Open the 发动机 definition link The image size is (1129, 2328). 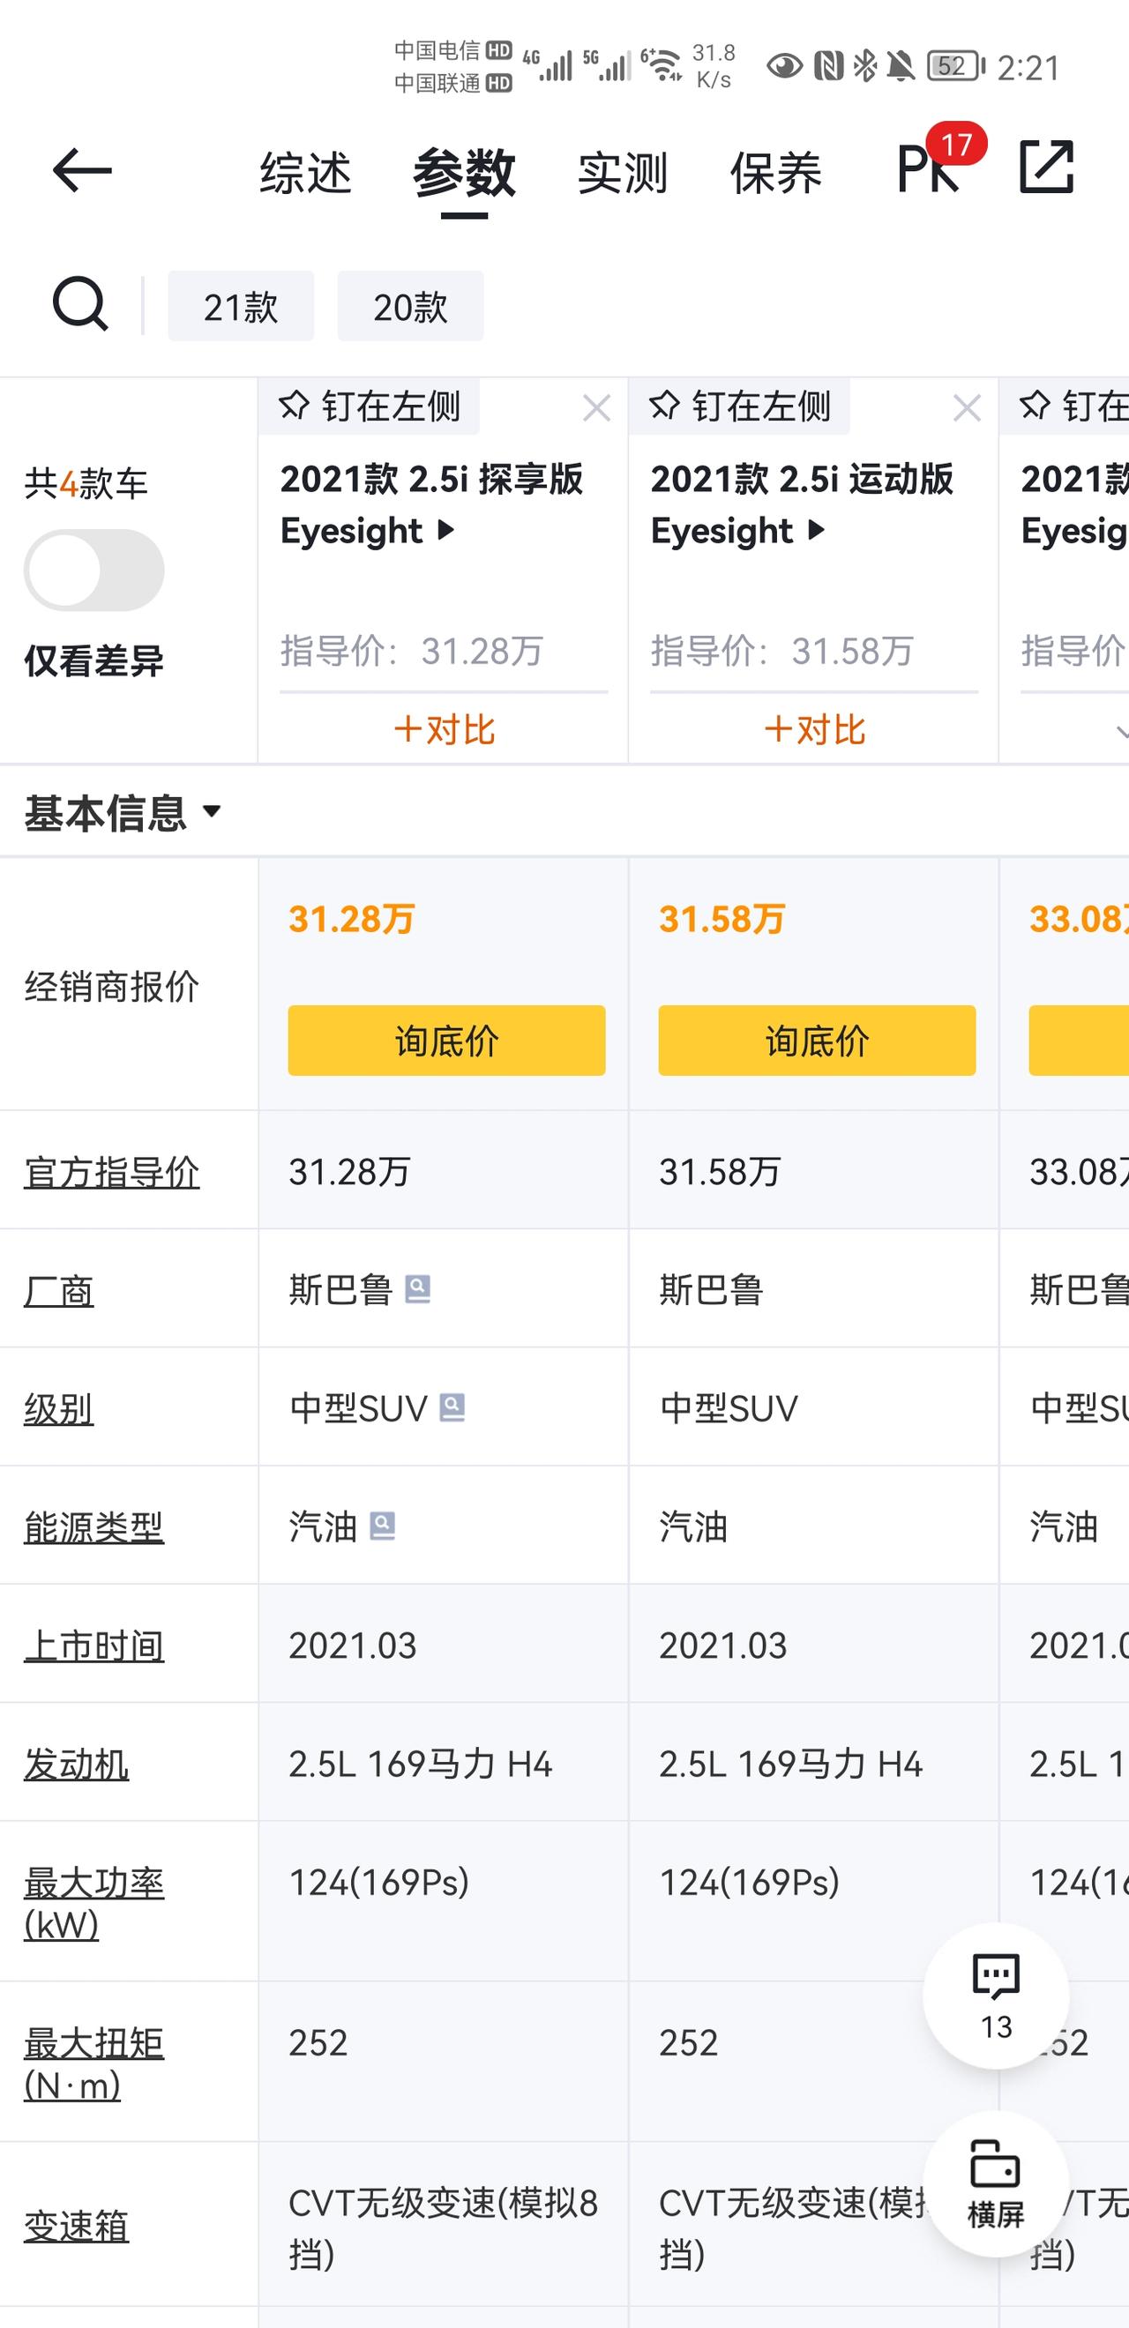pos(77,1764)
